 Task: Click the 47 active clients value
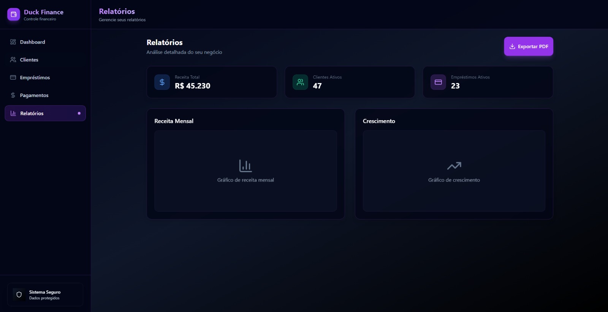tap(317, 86)
